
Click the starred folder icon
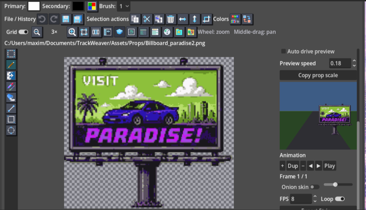(x=179, y=32)
